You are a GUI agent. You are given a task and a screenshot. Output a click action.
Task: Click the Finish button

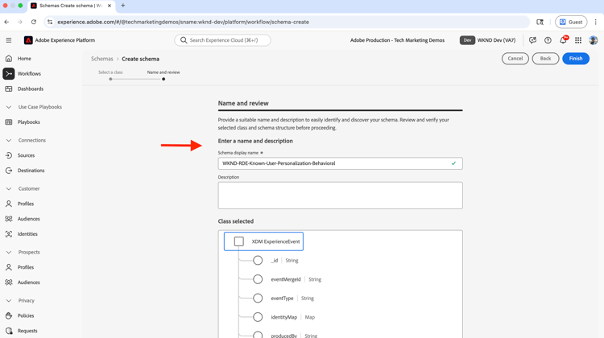pyautogui.click(x=575, y=59)
